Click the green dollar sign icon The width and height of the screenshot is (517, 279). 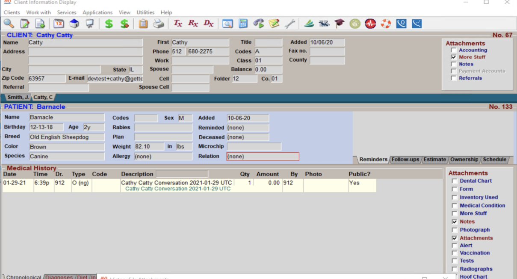(109, 24)
